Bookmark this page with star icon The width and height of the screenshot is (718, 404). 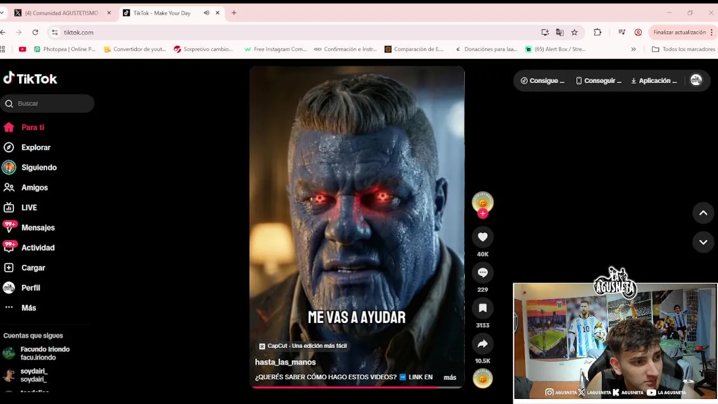[x=574, y=33]
